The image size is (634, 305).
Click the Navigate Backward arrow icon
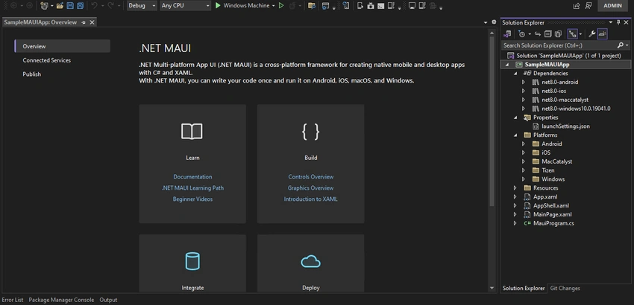13,6
